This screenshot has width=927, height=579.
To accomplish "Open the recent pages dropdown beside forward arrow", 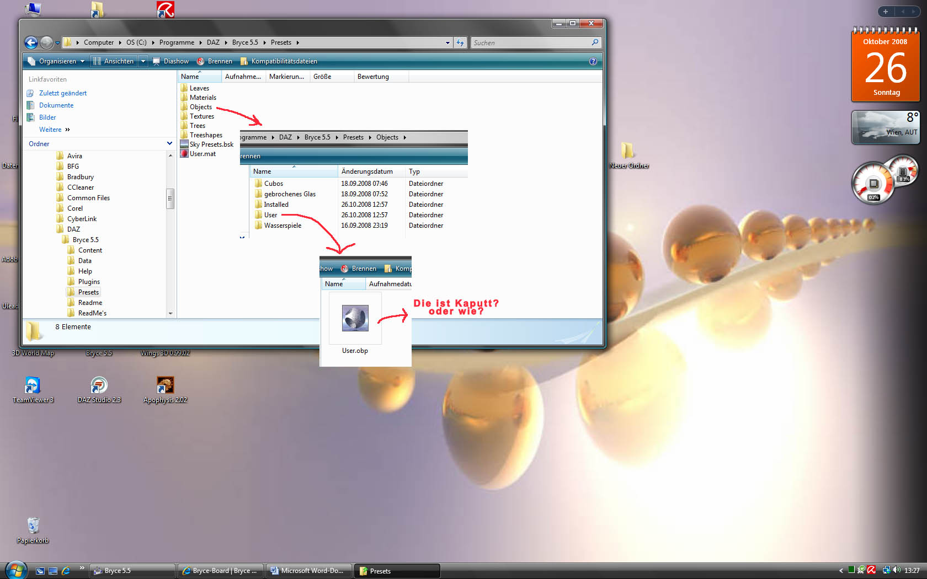I will click(x=57, y=42).
